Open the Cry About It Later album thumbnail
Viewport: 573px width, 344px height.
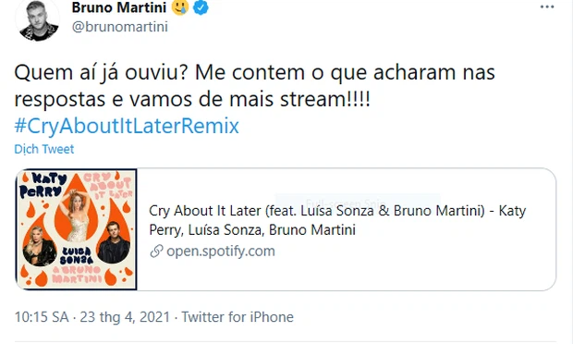tap(77, 229)
